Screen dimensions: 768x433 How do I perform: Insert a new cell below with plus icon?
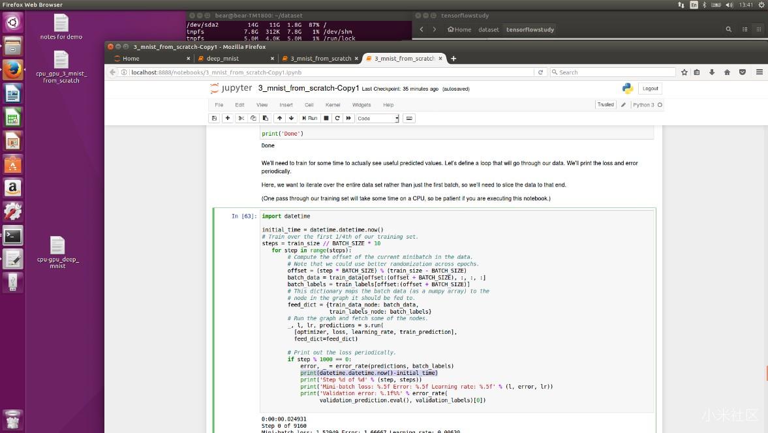[x=227, y=119]
